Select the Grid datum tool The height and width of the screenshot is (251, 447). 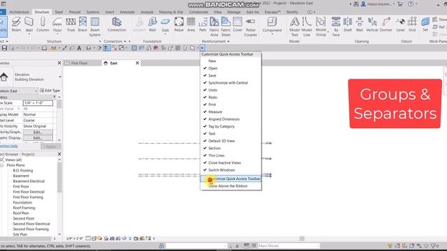(x=412, y=24)
